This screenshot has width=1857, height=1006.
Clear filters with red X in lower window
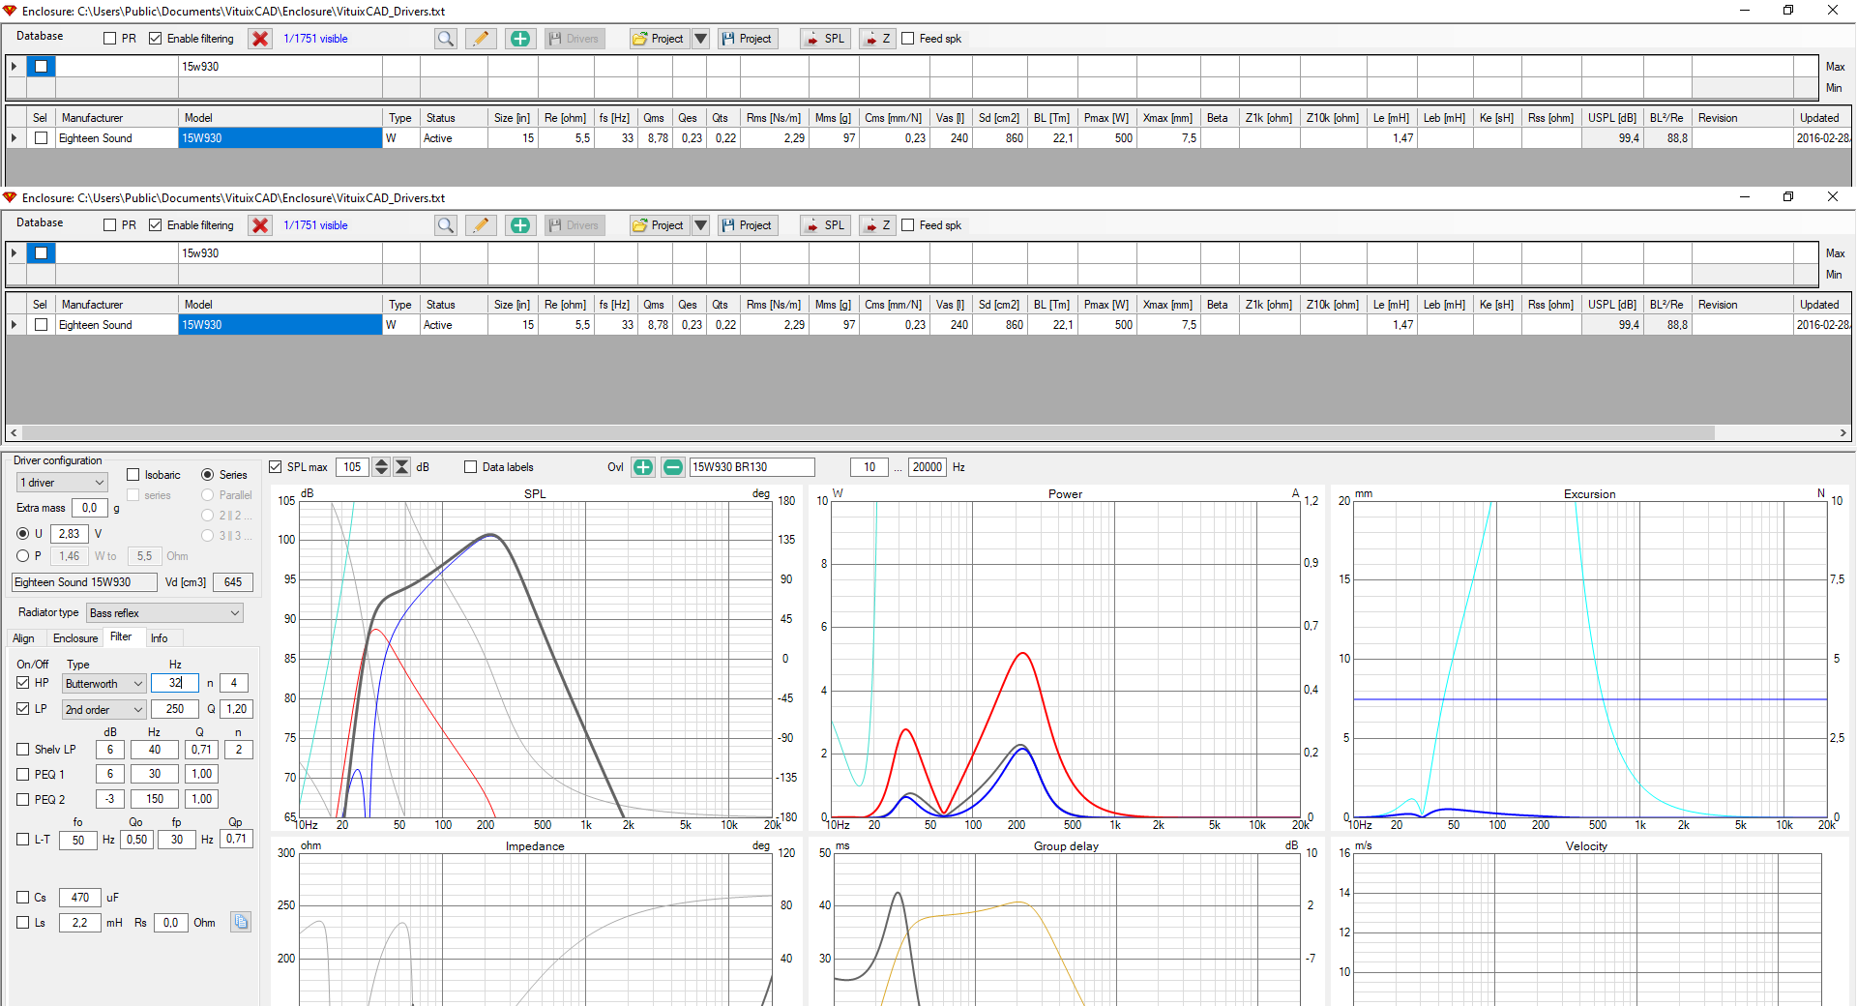coord(260,225)
